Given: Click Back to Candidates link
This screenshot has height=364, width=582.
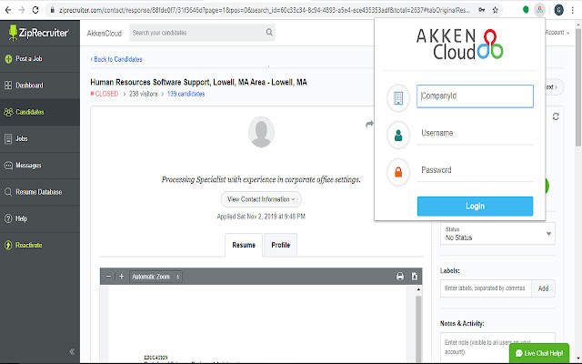Looking at the screenshot, I should [x=116, y=59].
